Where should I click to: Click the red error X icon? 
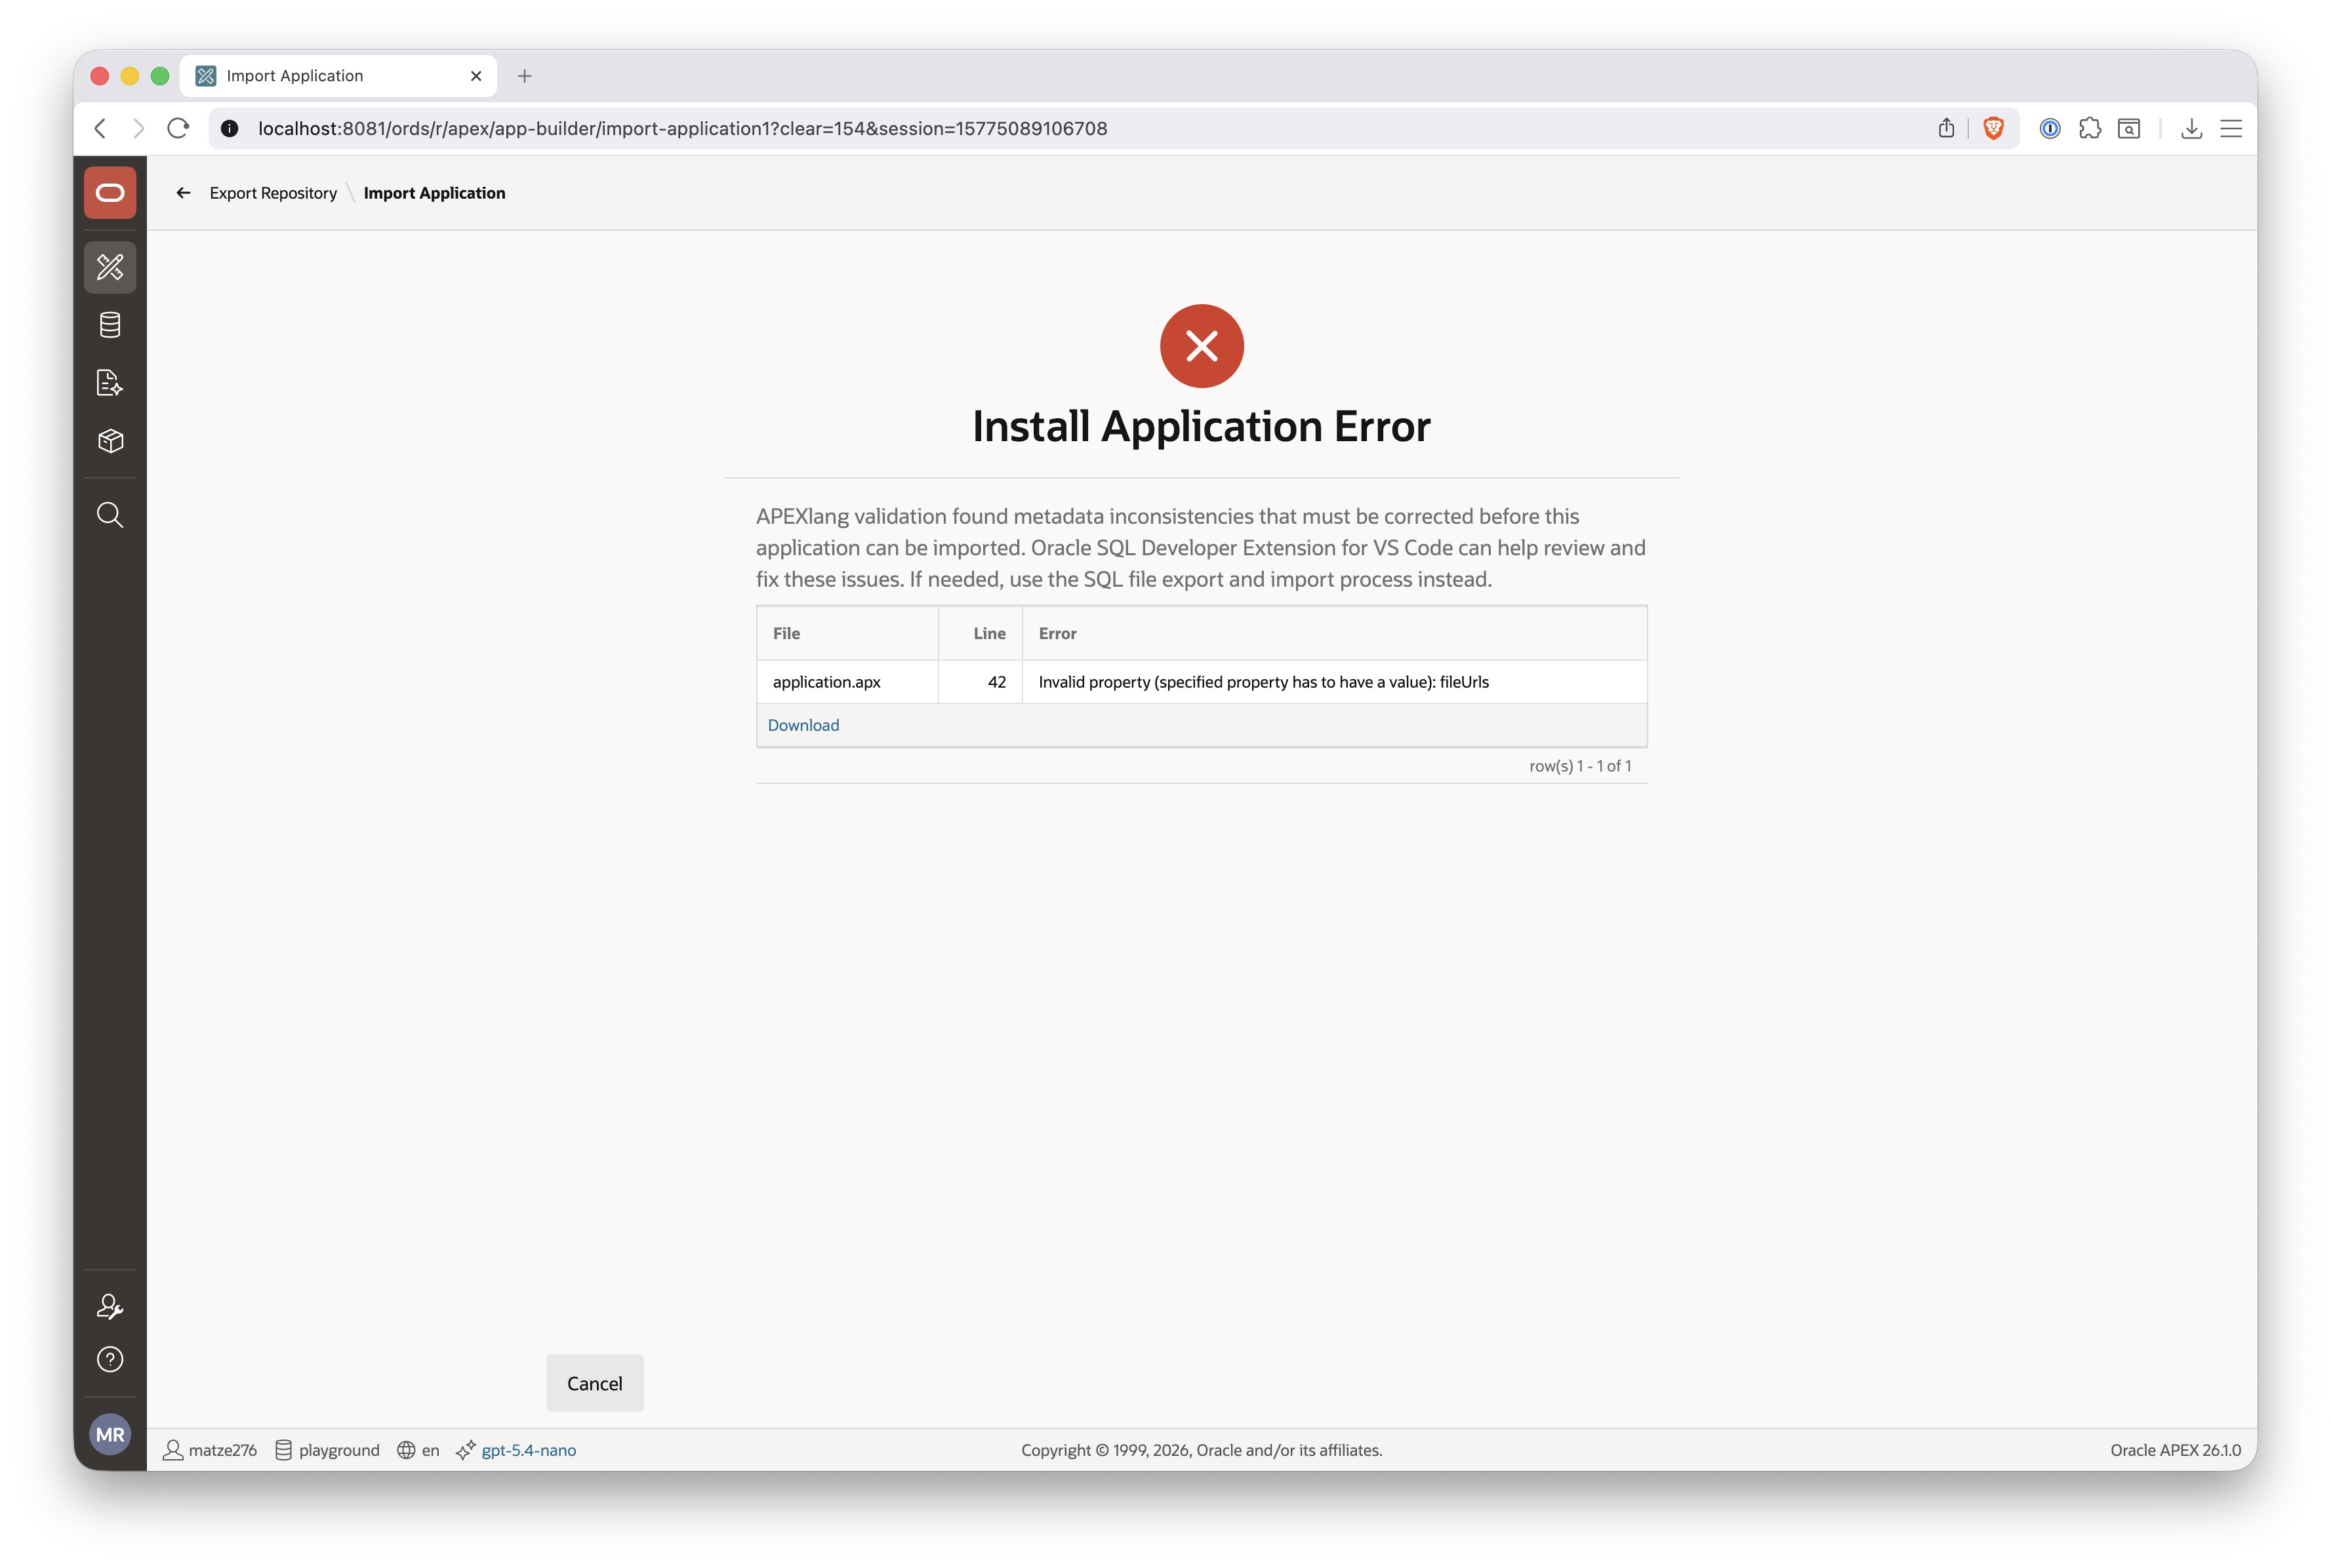pos(1202,346)
